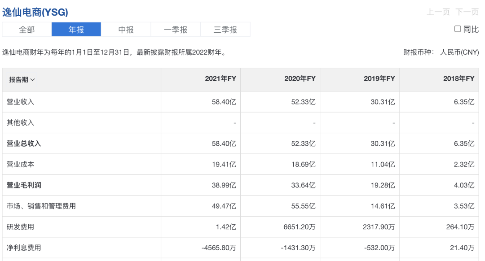Select the 营业毛利润 row label
The height and width of the screenshot is (261, 485).
click(x=24, y=185)
